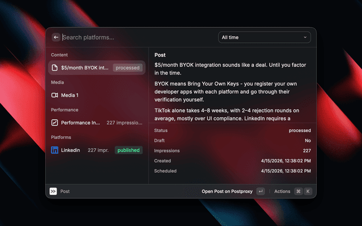Click the processed status badge
The image size is (362, 226).
[127, 68]
